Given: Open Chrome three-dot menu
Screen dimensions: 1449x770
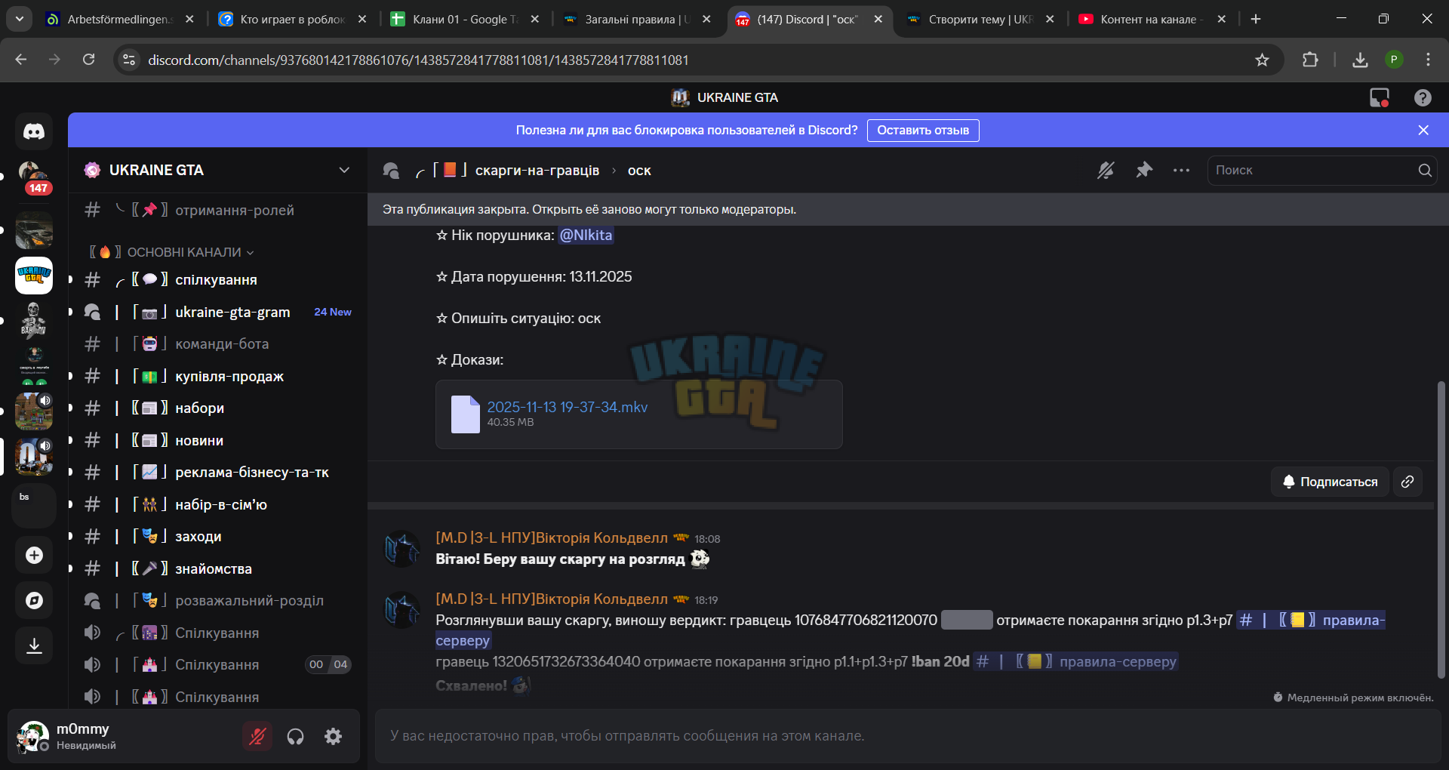Looking at the screenshot, I should click(1428, 60).
